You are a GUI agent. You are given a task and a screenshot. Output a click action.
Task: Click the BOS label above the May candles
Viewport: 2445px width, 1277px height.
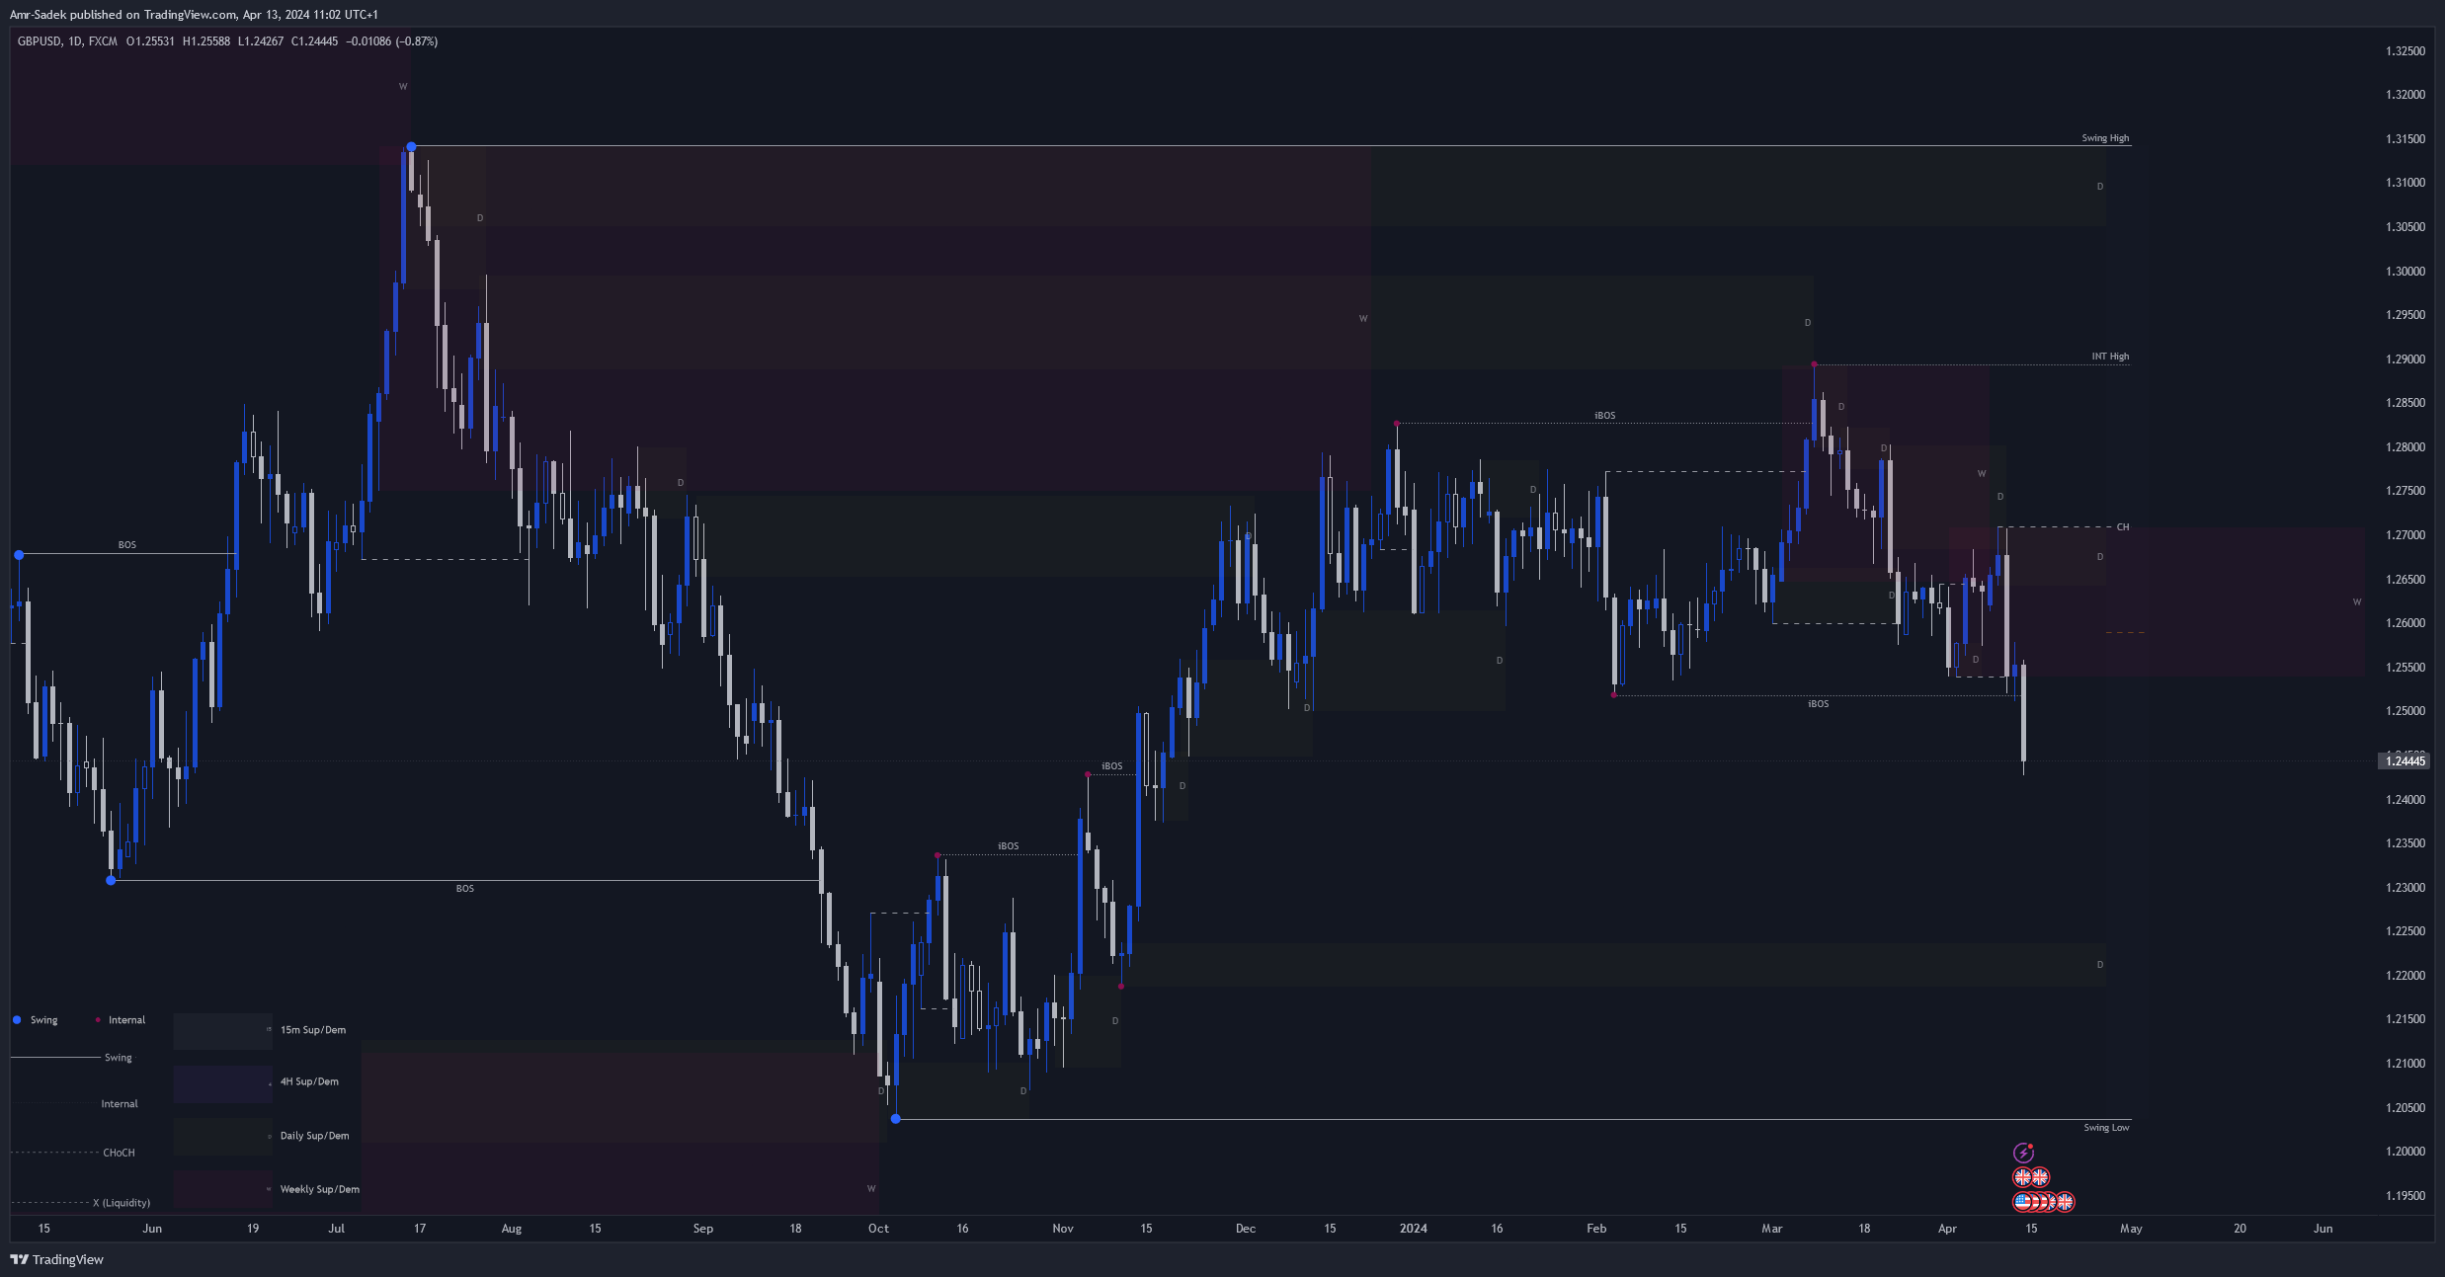coord(127,545)
